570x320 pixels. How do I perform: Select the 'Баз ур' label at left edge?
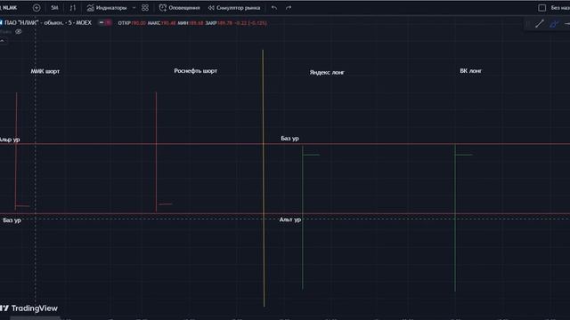coord(12,220)
